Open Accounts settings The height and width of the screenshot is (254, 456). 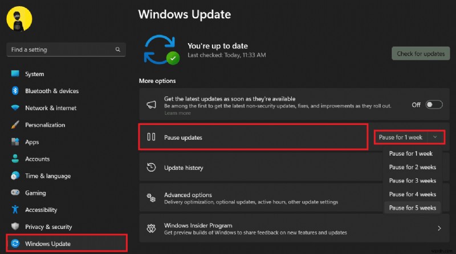[37, 159]
